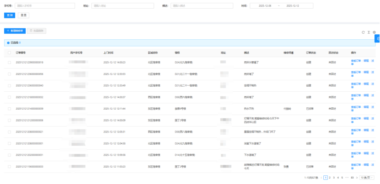Click the blue side panel tab at right edge
The image size is (380, 184).
[378, 39]
